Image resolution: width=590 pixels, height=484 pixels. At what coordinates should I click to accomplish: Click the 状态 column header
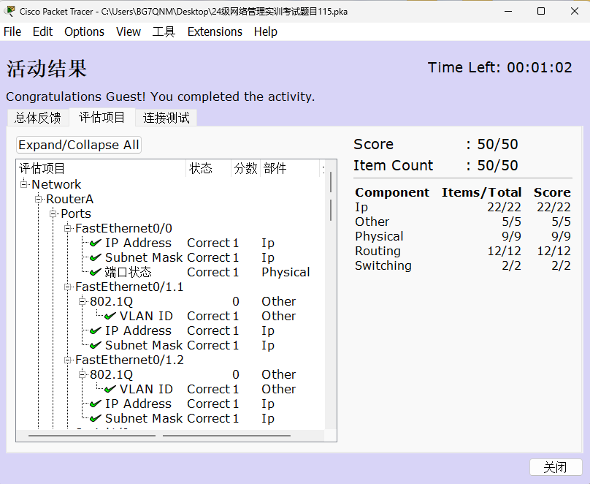tap(201, 169)
